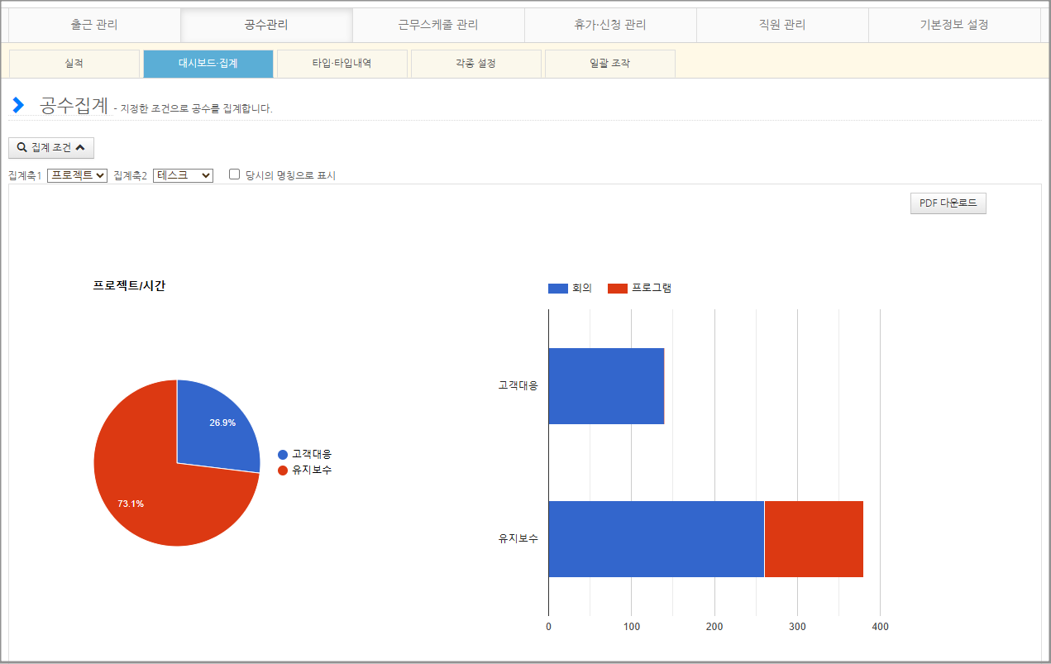This screenshot has width=1051, height=664.
Task: Open the 직원 관리 tab
Action: [782, 25]
